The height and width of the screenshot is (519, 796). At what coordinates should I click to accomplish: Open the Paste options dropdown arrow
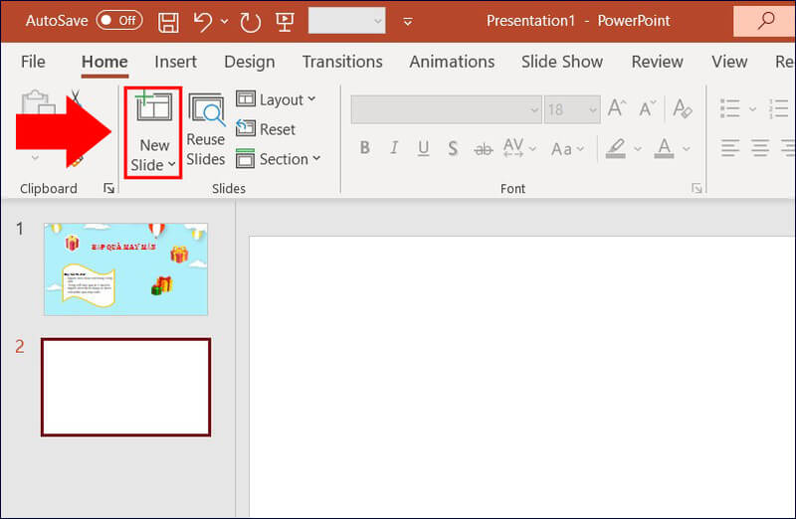(35, 158)
